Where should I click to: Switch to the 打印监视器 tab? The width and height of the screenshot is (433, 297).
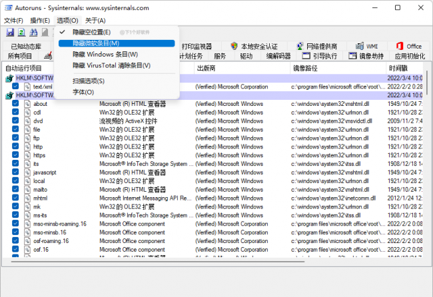[x=197, y=46]
